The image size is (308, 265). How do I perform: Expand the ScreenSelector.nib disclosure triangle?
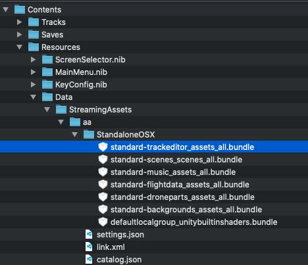[x=34, y=59]
